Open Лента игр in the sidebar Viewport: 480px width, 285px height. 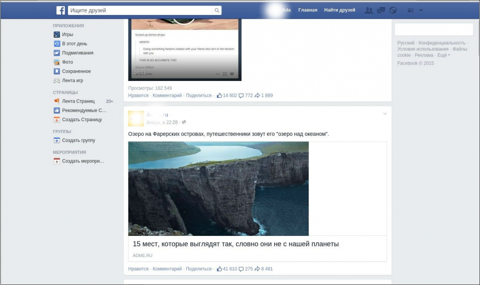point(72,80)
